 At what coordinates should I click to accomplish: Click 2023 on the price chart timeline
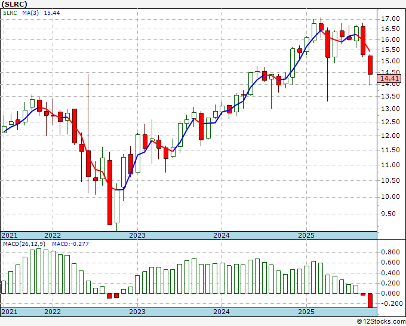click(137, 235)
